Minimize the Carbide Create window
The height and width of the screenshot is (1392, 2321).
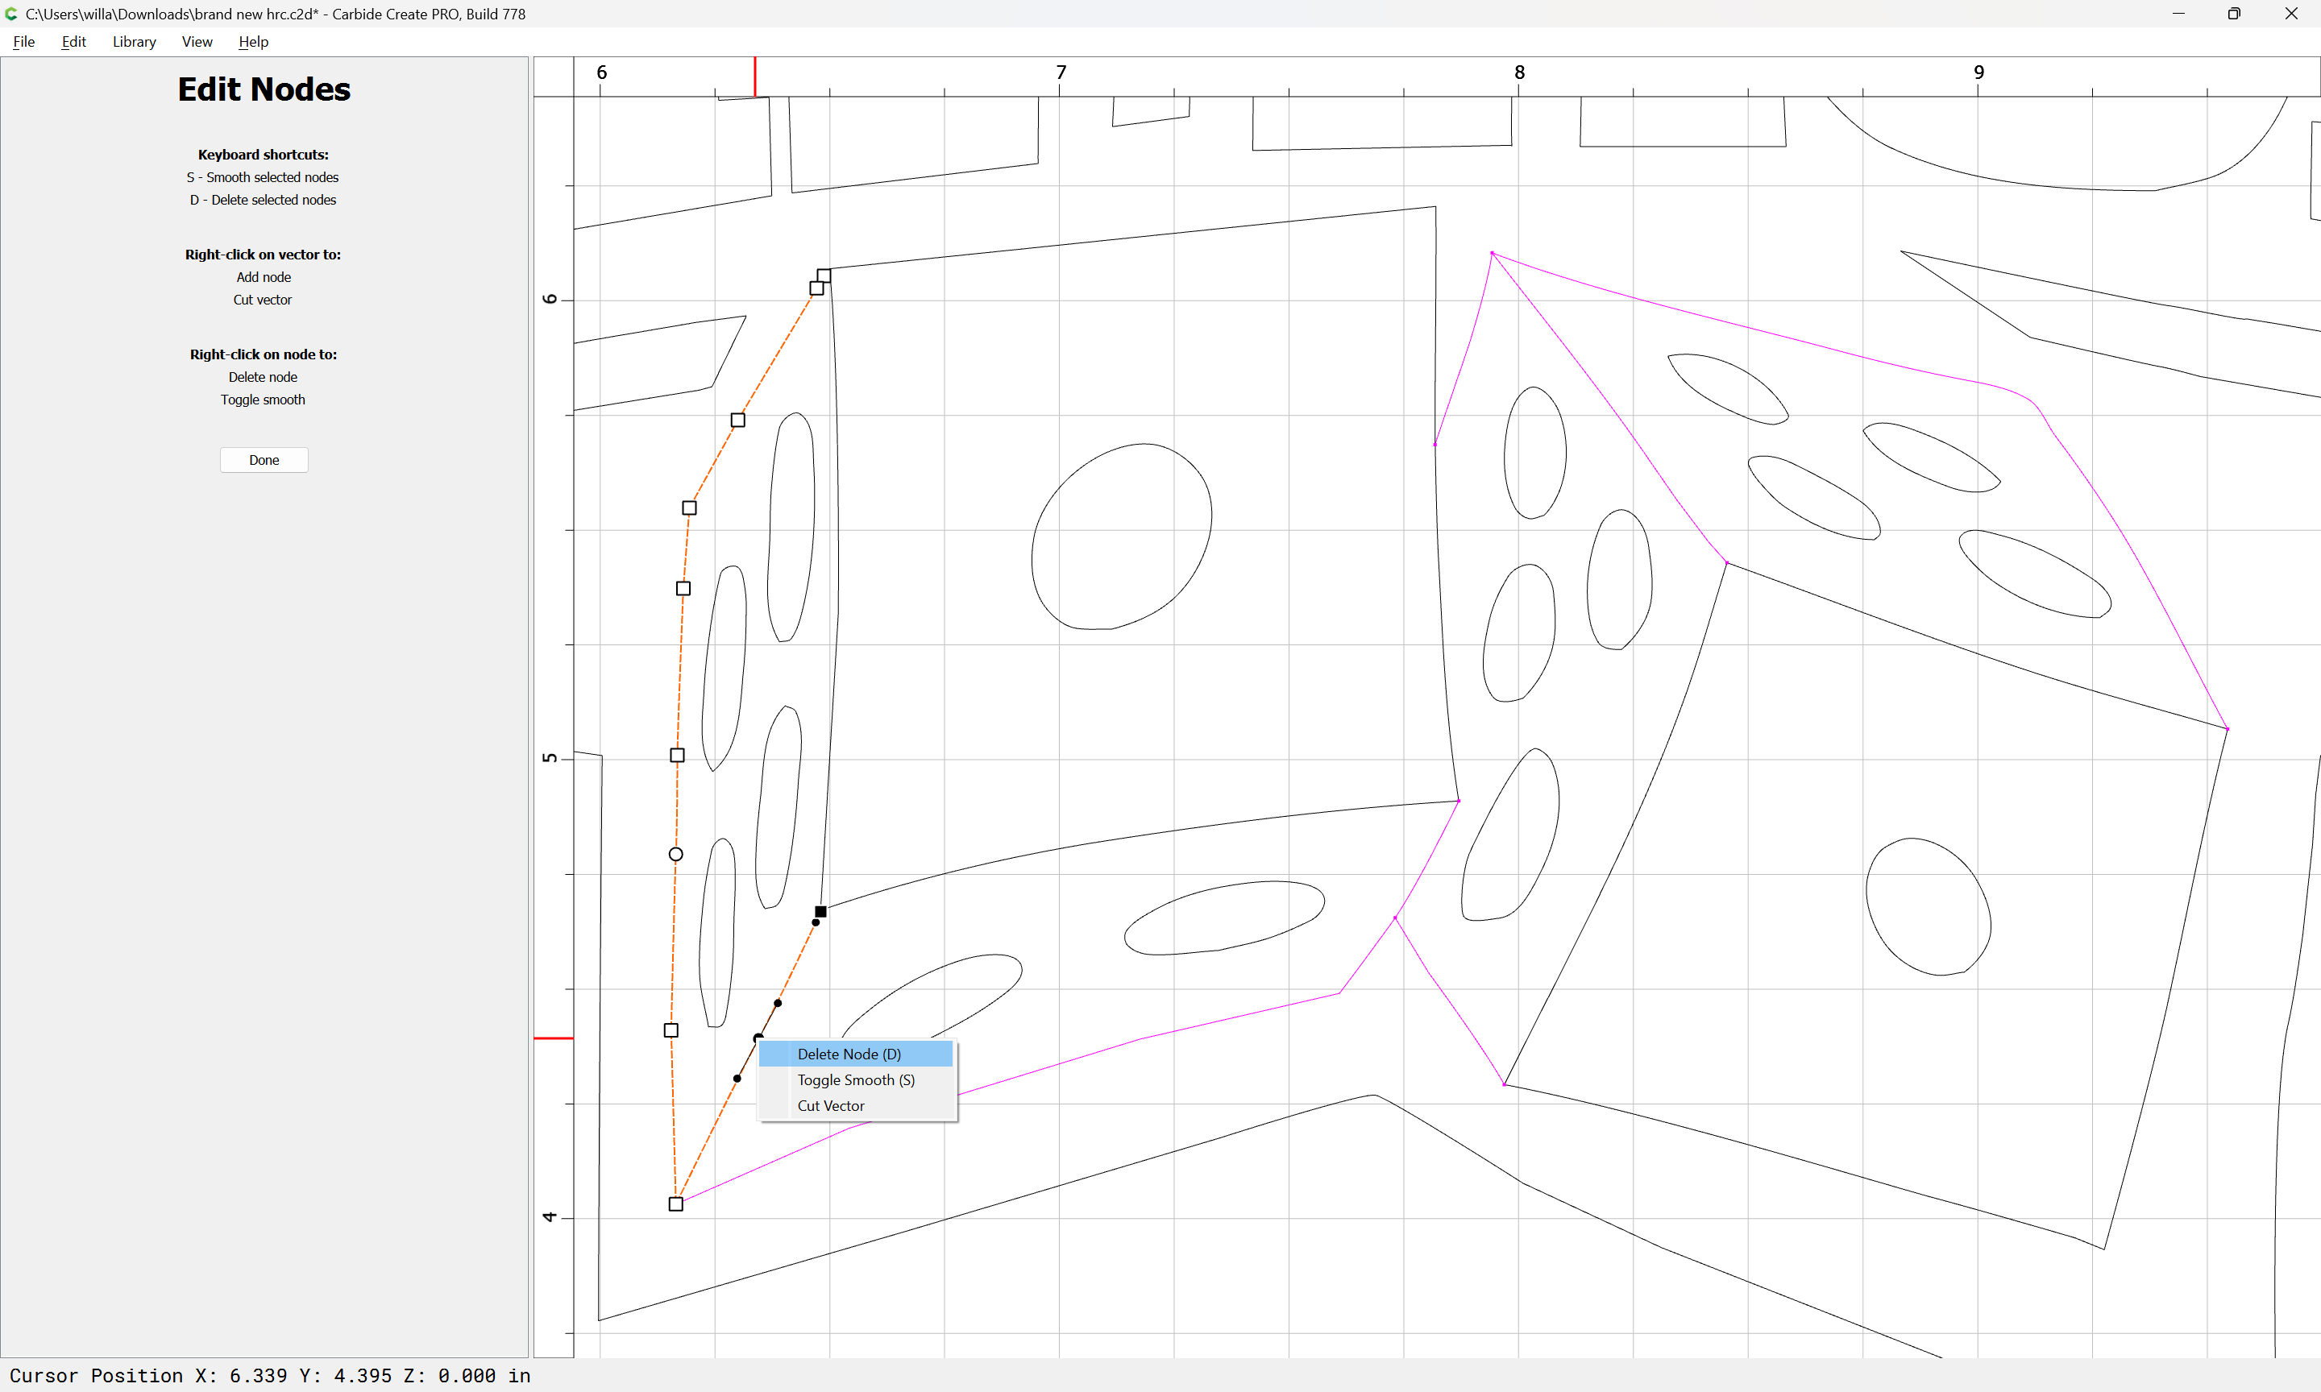2178,14
